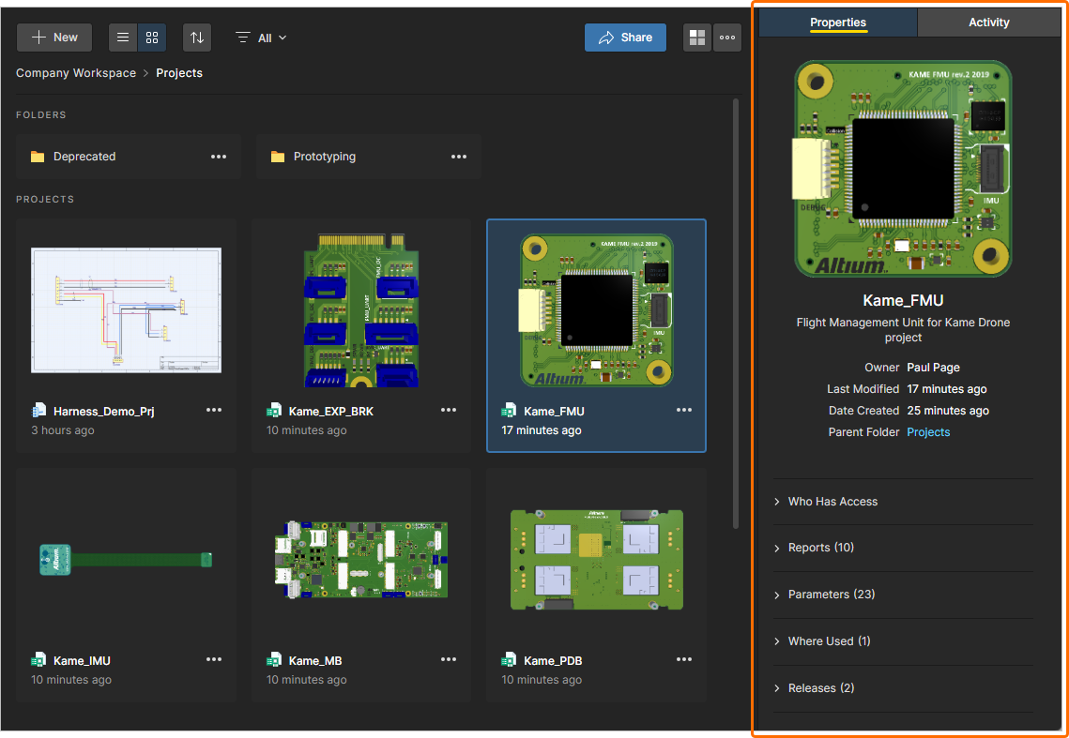Open options menu for the Kame_IMU project
Image resolution: width=1069 pixels, height=738 pixels.
pyautogui.click(x=214, y=659)
